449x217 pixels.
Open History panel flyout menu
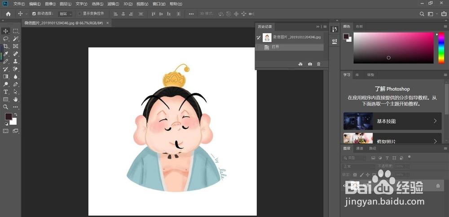(x=325, y=27)
